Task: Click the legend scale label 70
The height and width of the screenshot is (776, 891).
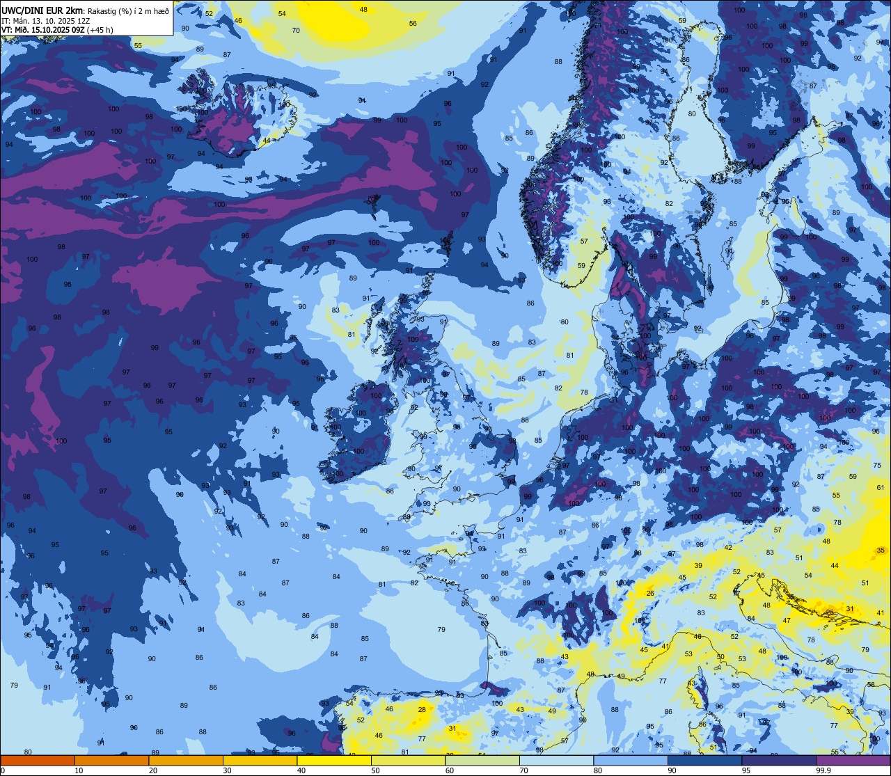Action: pyautogui.click(x=524, y=770)
